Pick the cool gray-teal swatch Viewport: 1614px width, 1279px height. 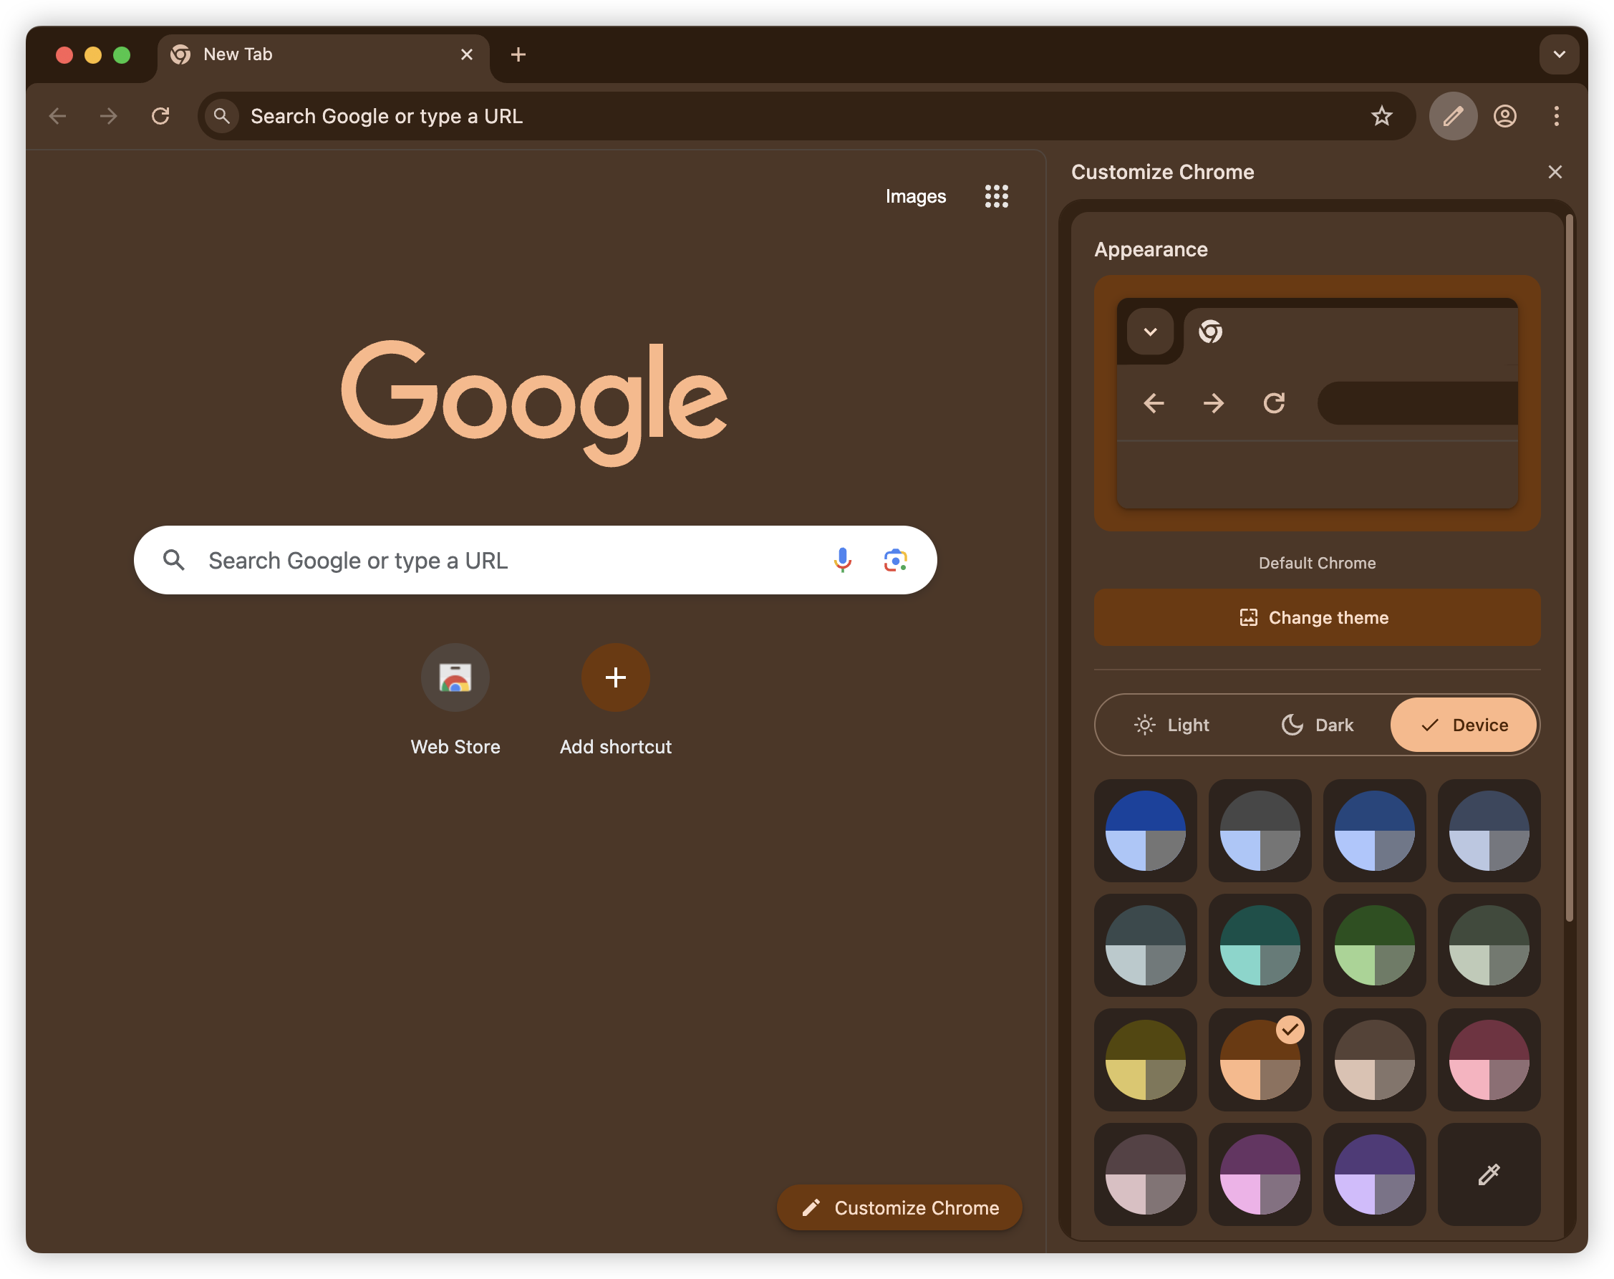pos(1146,945)
